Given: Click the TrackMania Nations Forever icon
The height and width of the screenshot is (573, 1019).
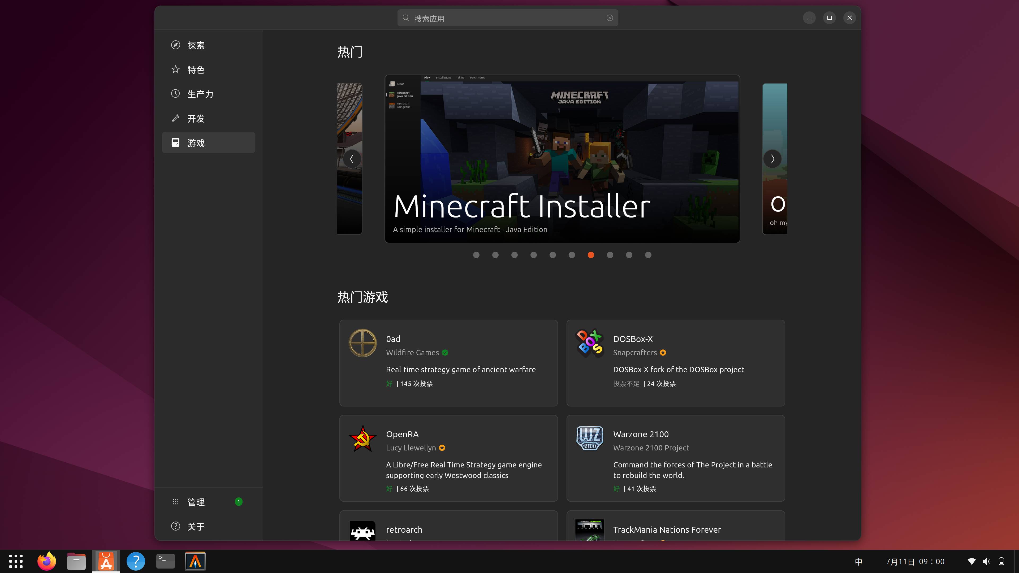Looking at the screenshot, I should [x=589, y=530].
